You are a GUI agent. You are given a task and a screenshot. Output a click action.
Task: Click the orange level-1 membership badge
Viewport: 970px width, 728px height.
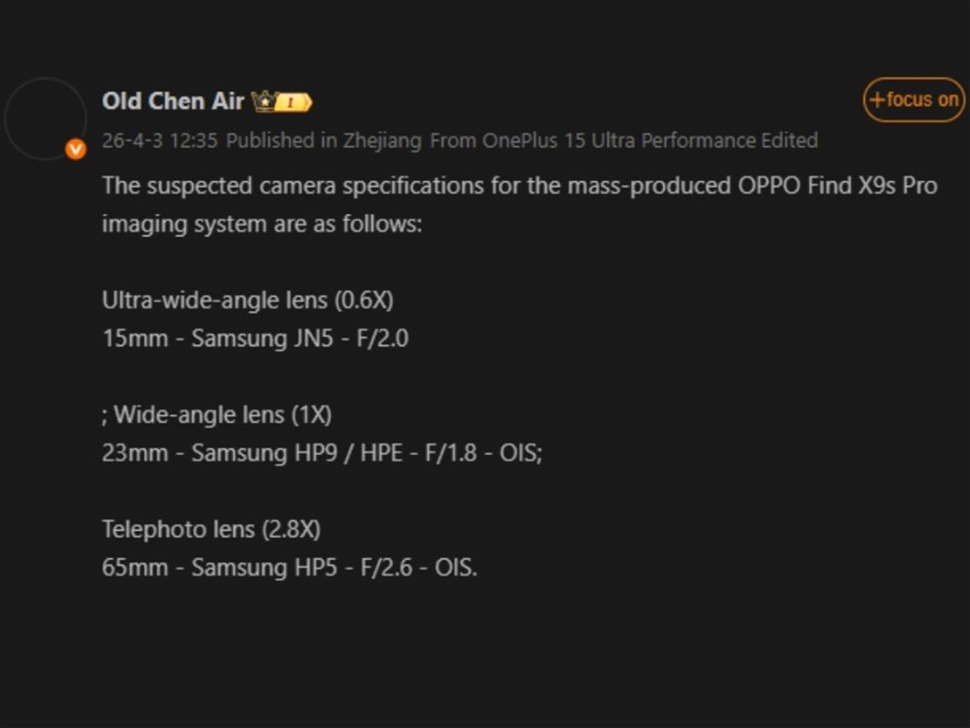tap(296, 100)
